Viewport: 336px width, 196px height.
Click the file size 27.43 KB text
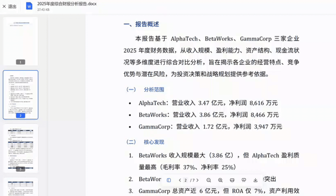point(43,10)
